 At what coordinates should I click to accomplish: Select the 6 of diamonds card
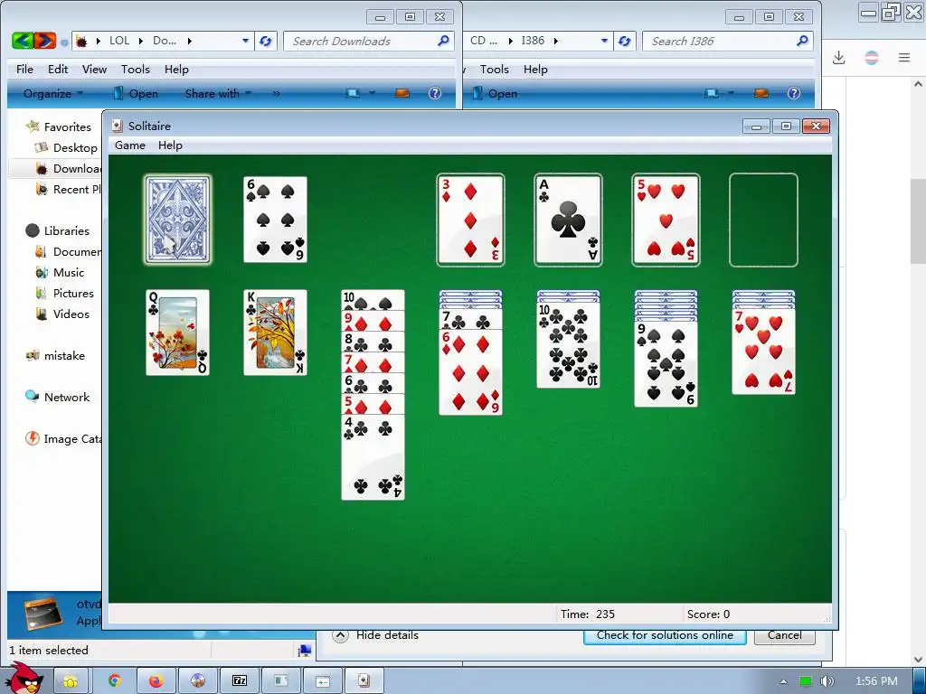(470, 371)
